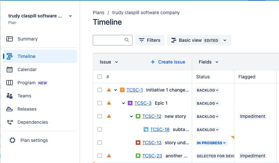
Task: Open the Summary sidebar item
Action: pyautogui.click(x=40, y=39)
